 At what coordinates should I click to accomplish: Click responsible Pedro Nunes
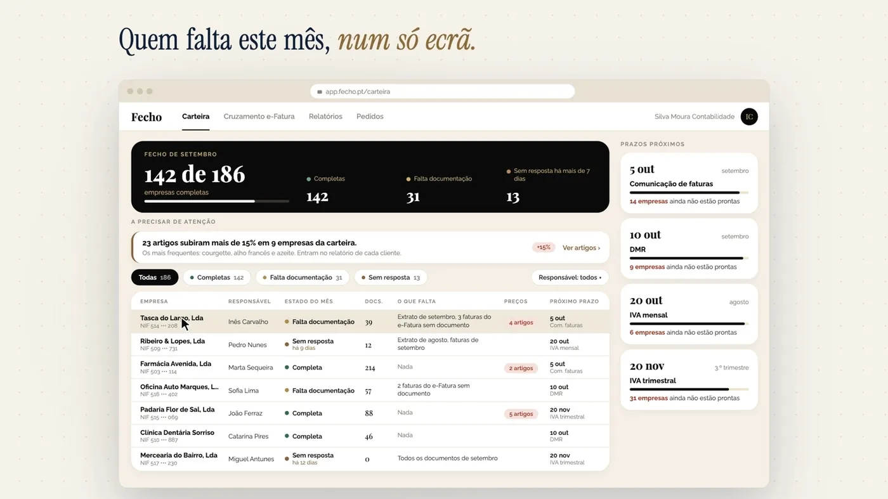[x=247, y=345]
